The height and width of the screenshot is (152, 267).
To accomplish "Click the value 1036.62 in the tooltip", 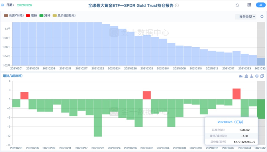I will pyautogui.click(x=244, y=130).
